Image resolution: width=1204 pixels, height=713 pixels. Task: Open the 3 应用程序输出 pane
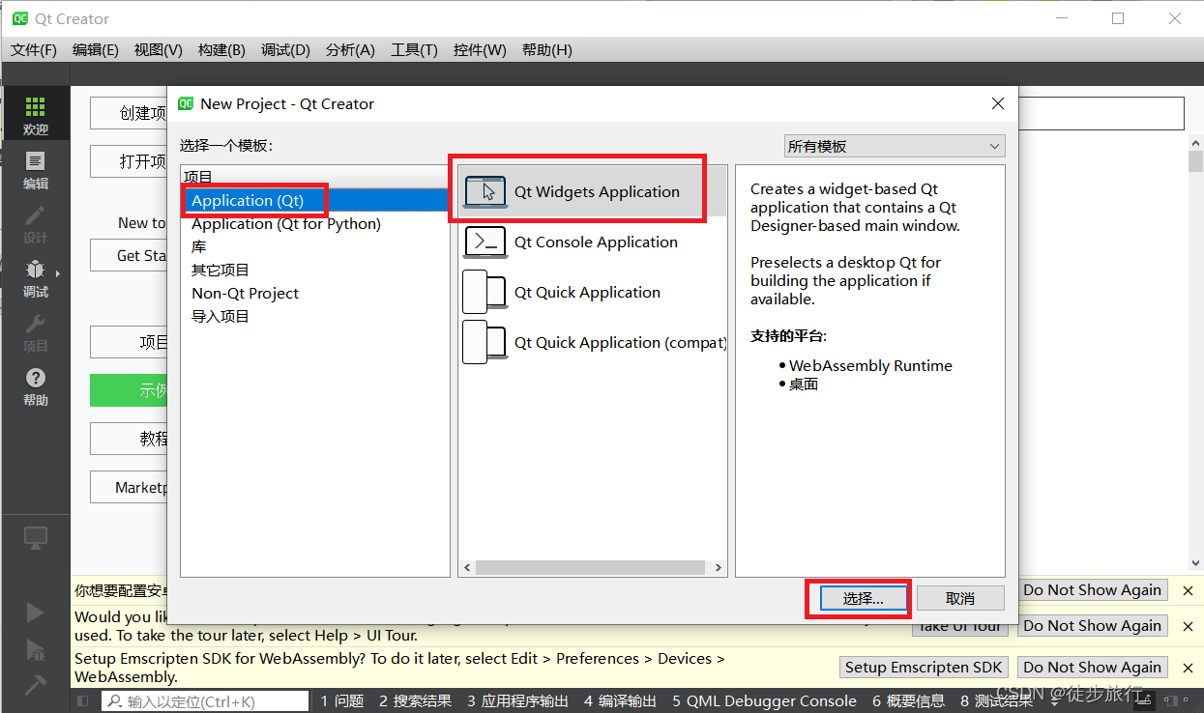pos(517,700)
